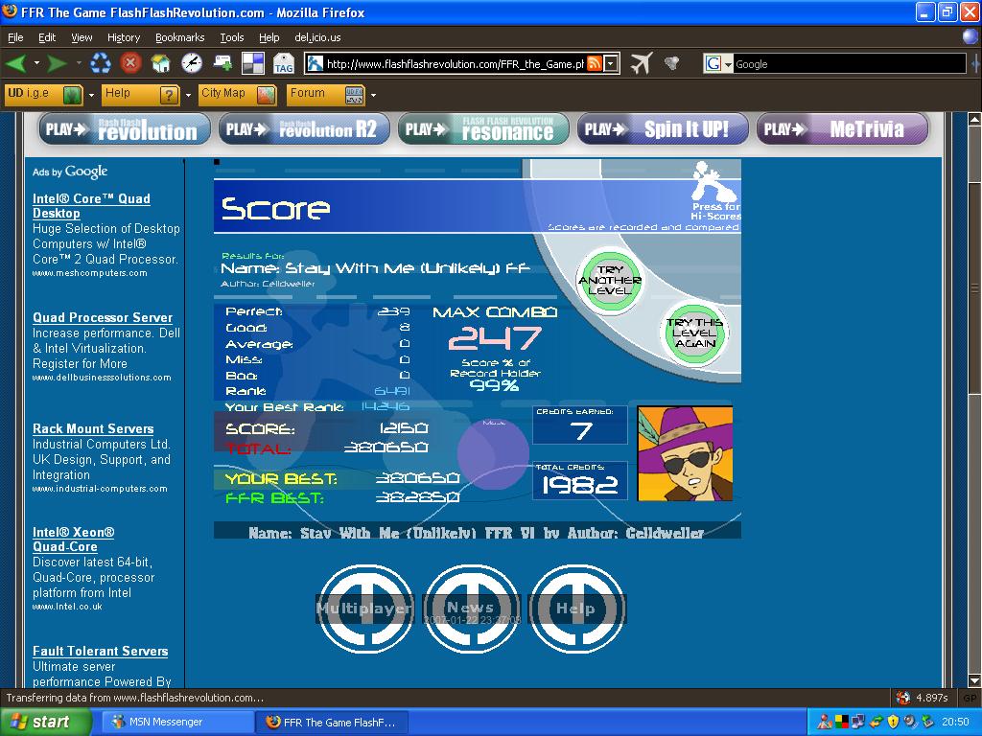Open the back button history dropdown arrow
Image resolution: width=982 pixels, height=736 pixels.
tap(36, 63)
